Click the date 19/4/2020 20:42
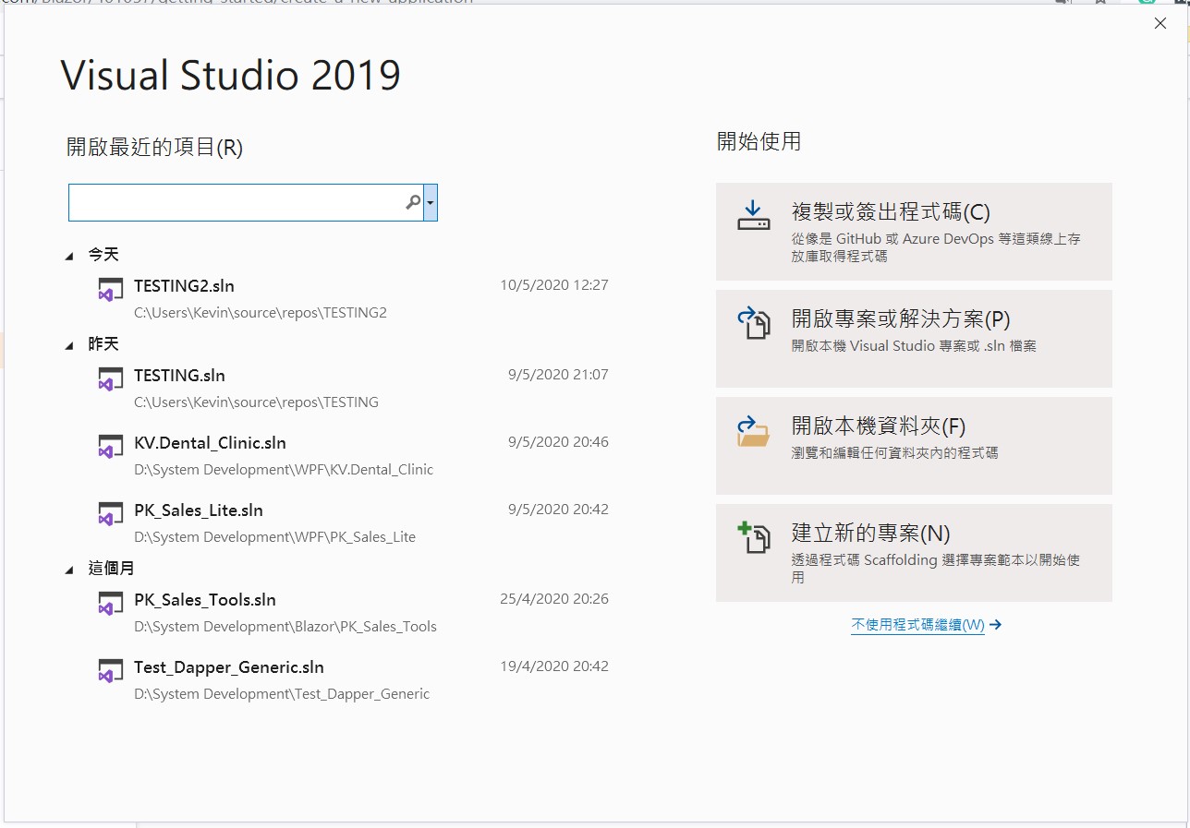The width and height of the screenshot is (1190, 828). (554, 666)
